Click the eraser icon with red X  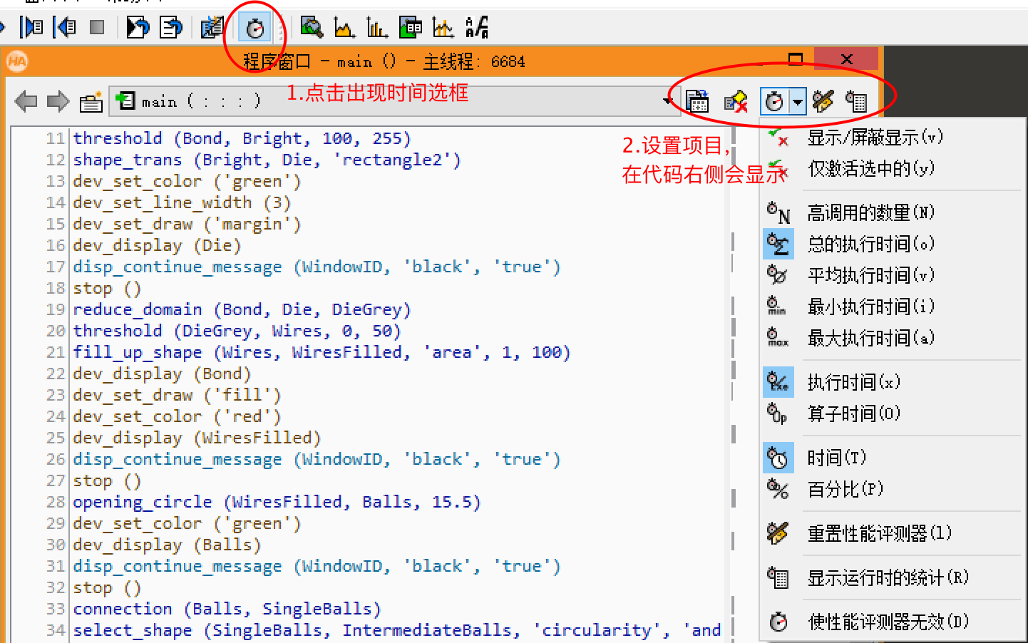(736, 102)
